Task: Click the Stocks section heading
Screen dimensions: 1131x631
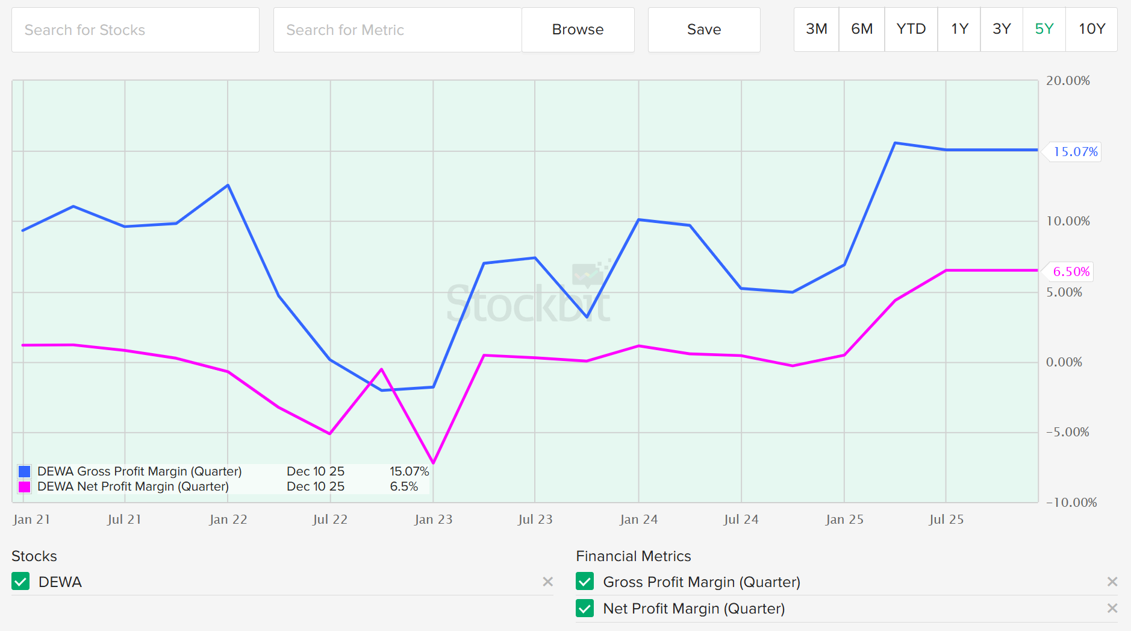Action: tap(34, 556)
